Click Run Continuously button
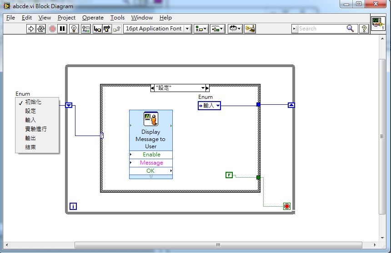Image resolution: width=391 pixels, height=253 pixels. 41,29
